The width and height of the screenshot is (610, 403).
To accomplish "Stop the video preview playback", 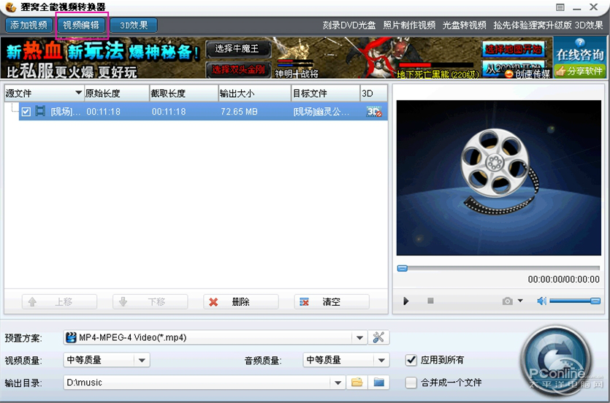I will 430,301.
